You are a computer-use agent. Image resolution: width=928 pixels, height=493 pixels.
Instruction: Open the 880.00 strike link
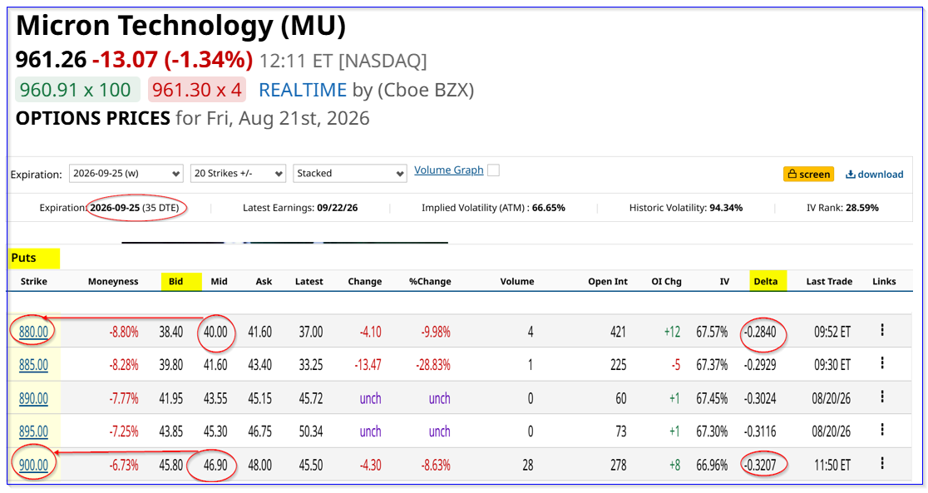click(33, 332)
